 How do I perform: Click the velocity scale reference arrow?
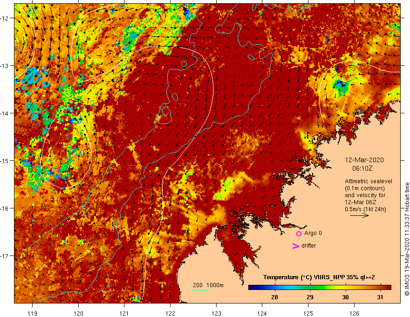(359, 215)
